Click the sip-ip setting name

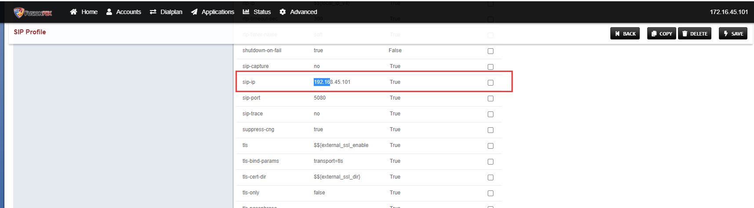tap(249, 82)
